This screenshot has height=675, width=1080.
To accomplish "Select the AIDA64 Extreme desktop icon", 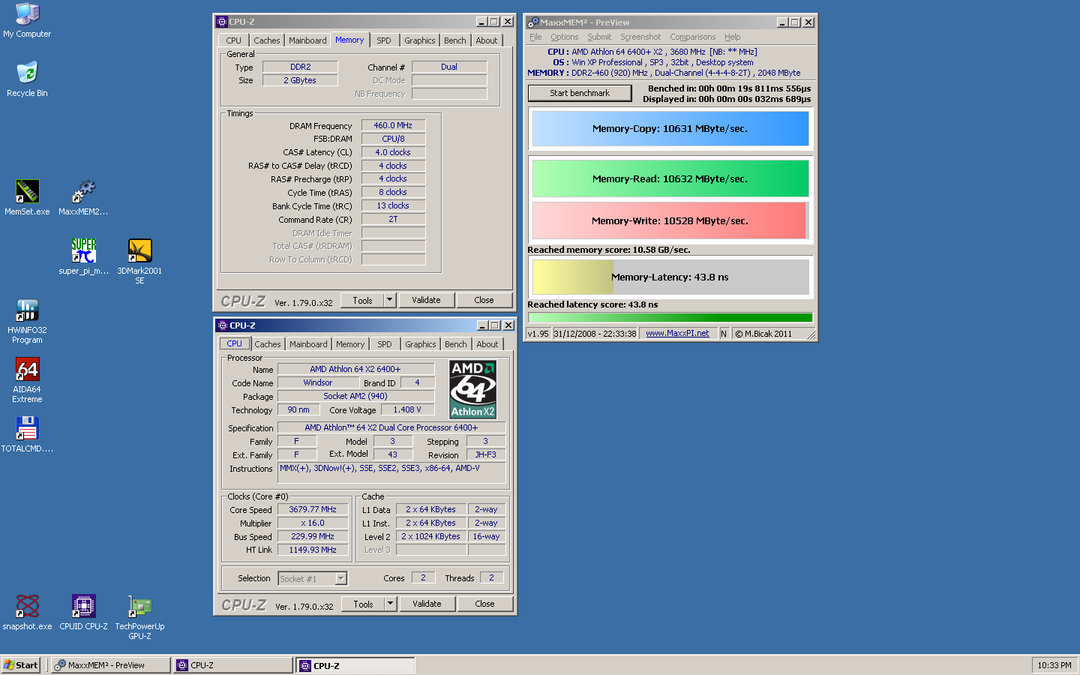I will [27, 369].
